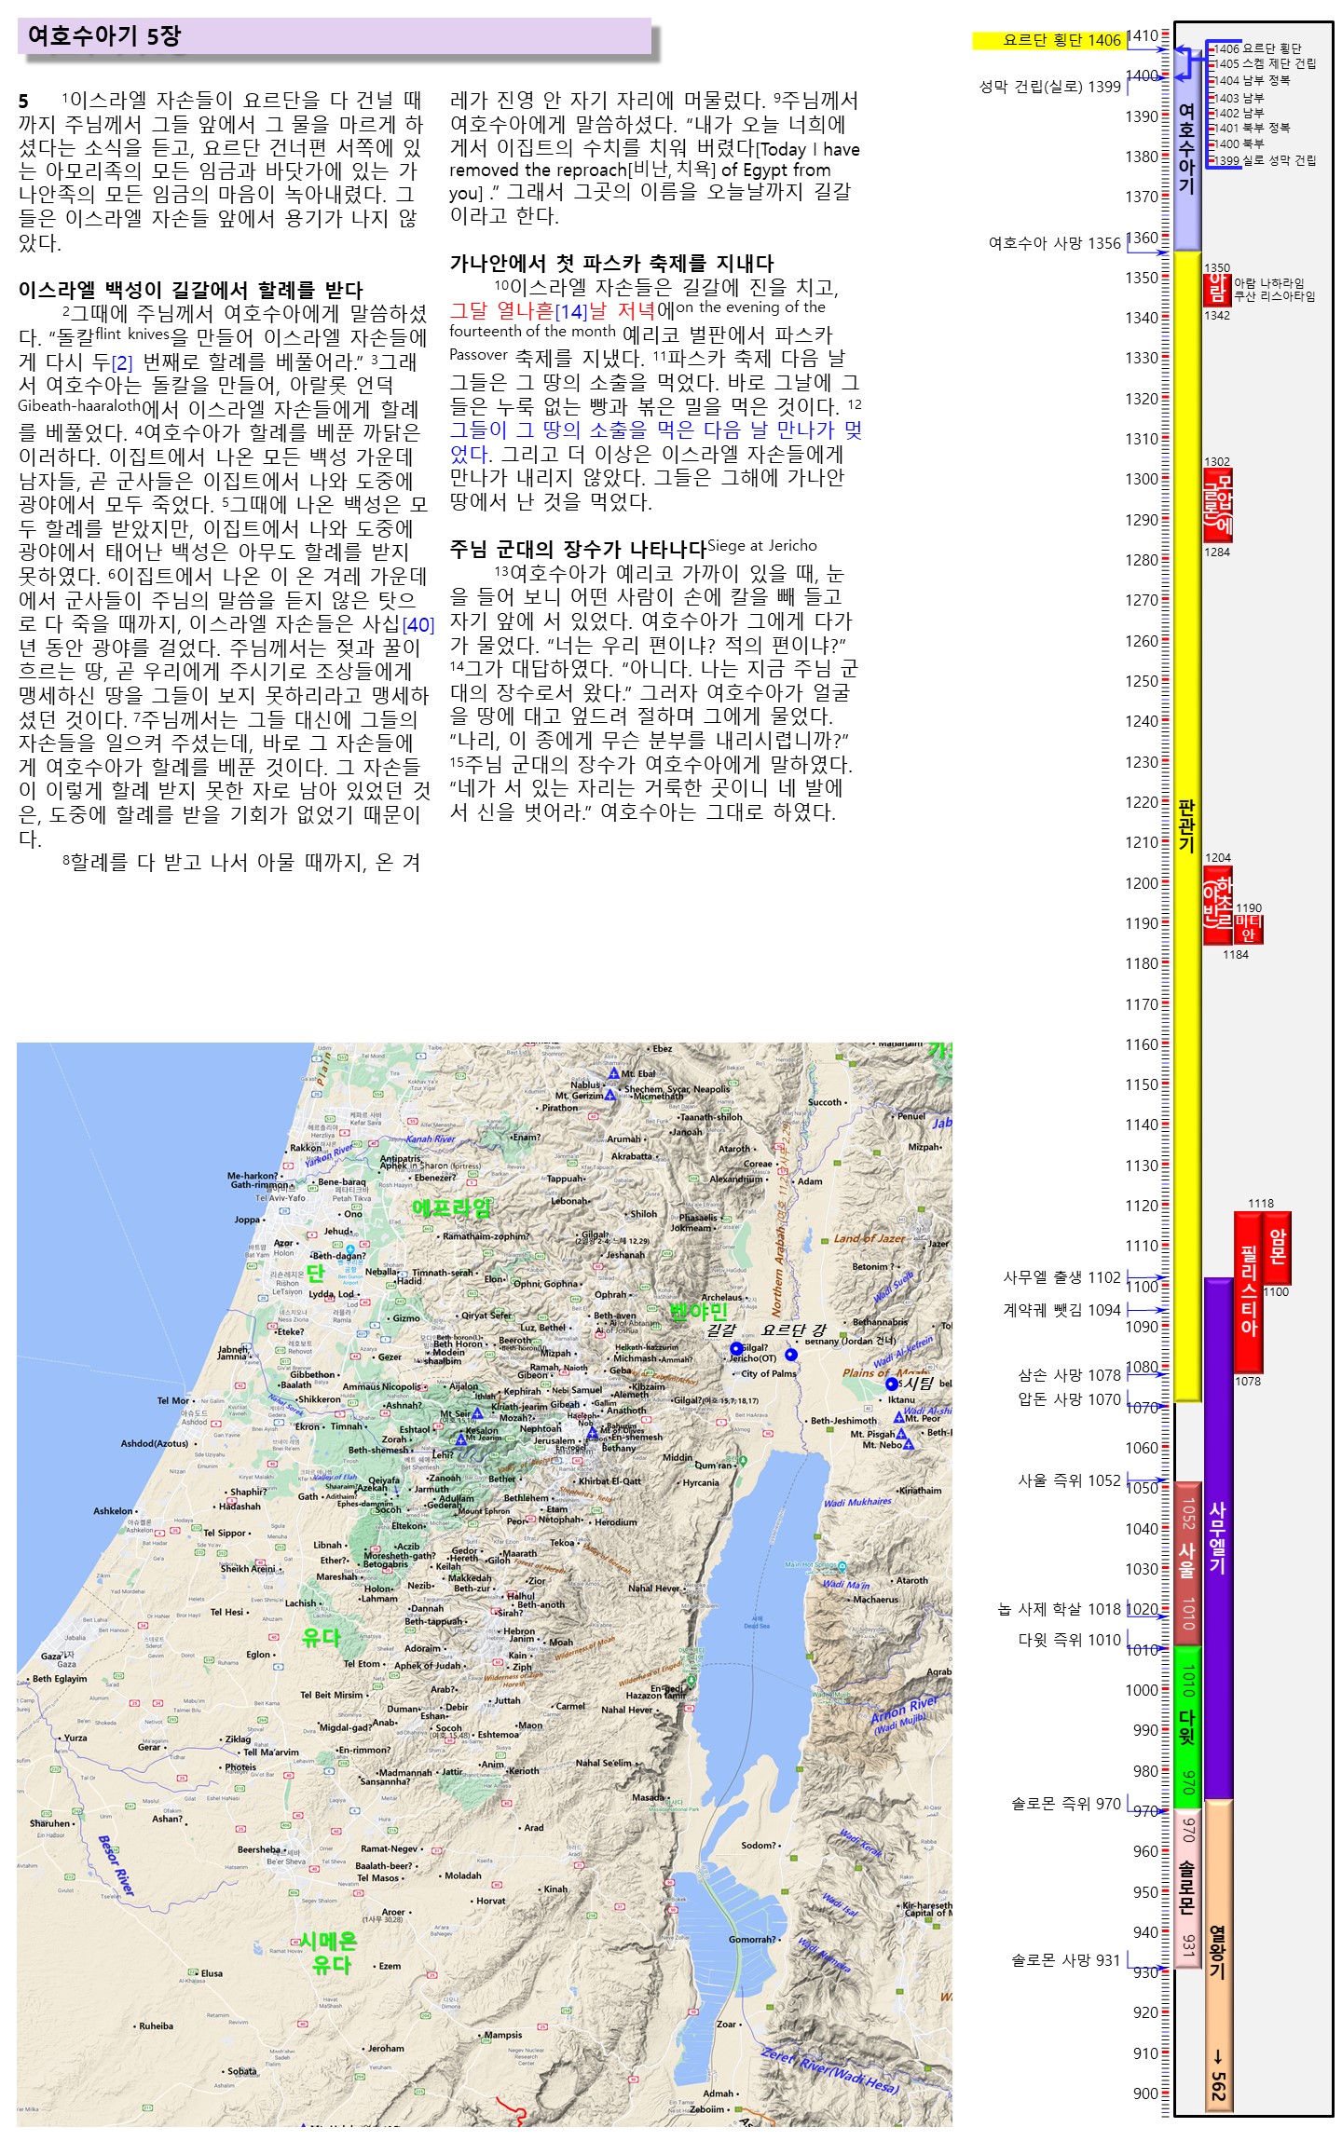Click the green 에프라임 tribe label on the map
This screenshot has height=2141, width=1342.
coord(451,1208)
